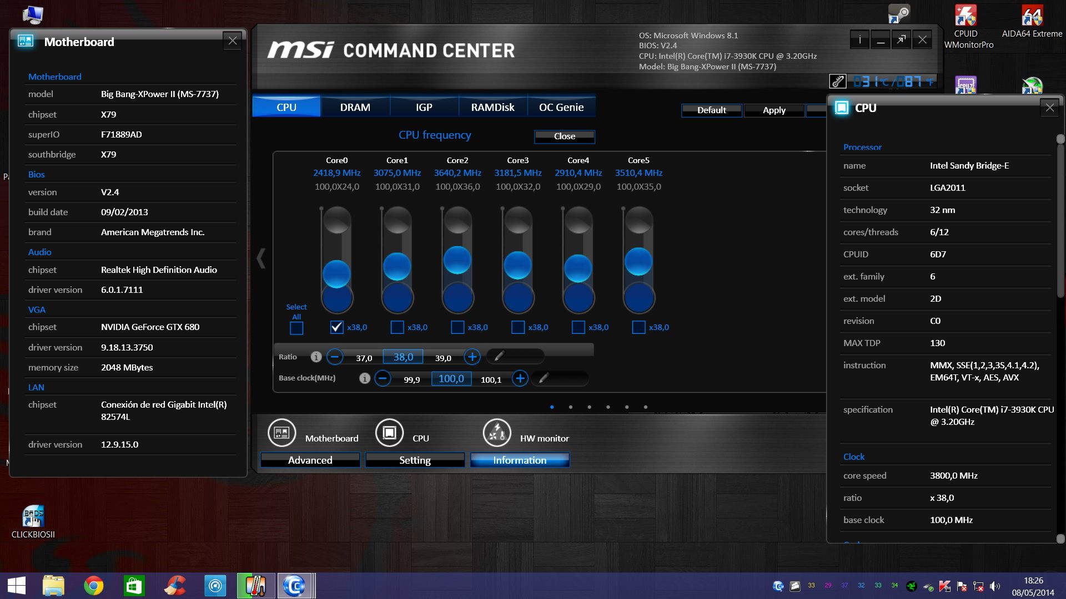
Task: Click the Ratio 39,0 next value
Action: coord(443,358)
